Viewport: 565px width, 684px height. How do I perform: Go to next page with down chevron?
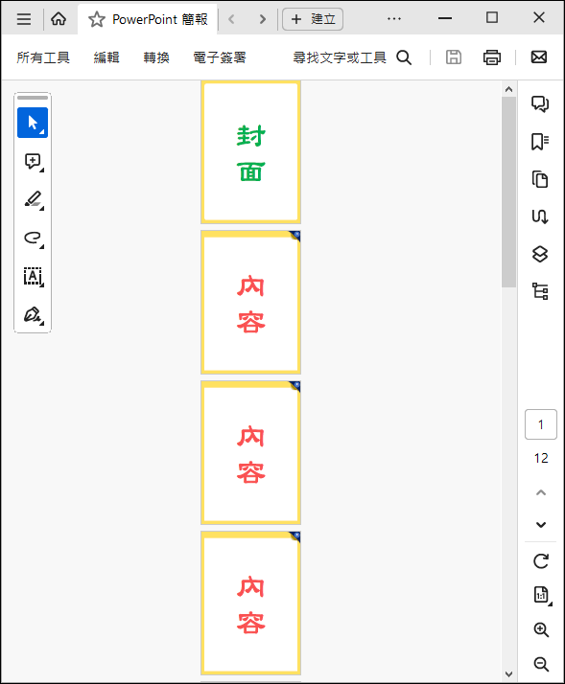coord(541,525)
